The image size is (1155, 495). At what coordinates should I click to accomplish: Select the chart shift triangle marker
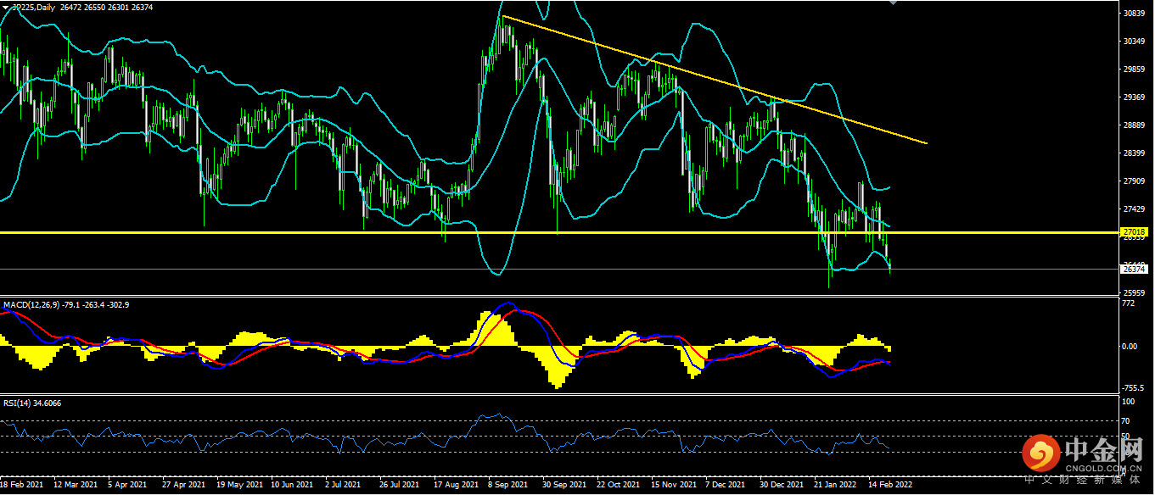pos(893,3)
